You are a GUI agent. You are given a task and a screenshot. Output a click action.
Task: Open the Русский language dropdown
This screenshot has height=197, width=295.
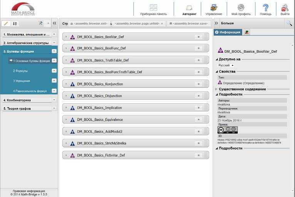(226, 65)
